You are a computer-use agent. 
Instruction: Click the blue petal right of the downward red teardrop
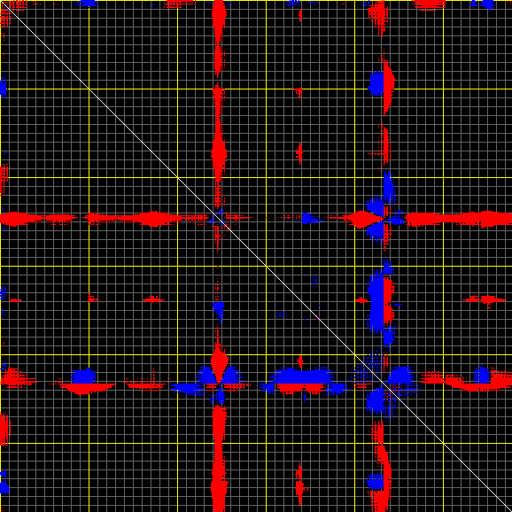pyautogui.click(x=232, y=376)
